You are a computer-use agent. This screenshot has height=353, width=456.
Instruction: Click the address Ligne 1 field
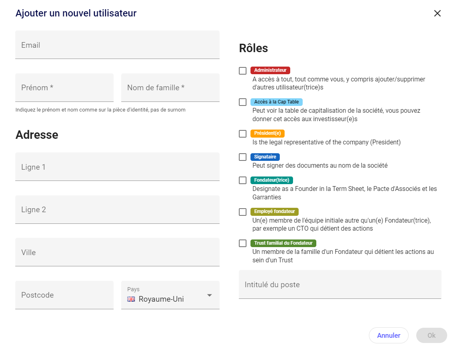117,167
